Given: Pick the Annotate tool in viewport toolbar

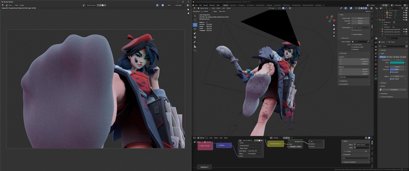Looking at the screenshot, I should 195,42.
